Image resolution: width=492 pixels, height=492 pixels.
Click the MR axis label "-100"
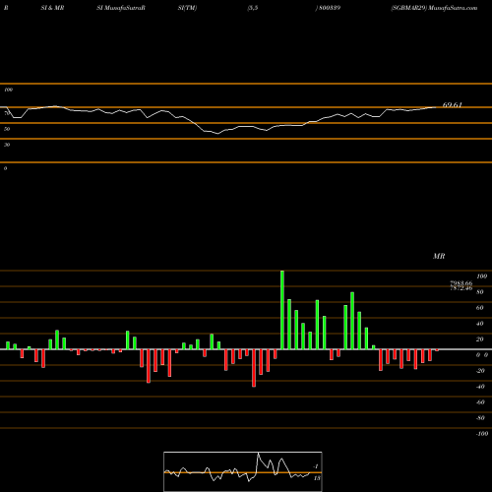[x=482, y=434]
